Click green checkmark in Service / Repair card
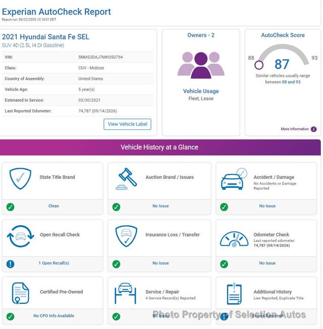Image resolution: width=323 pixels, height=329 pixels. (116, 316)
